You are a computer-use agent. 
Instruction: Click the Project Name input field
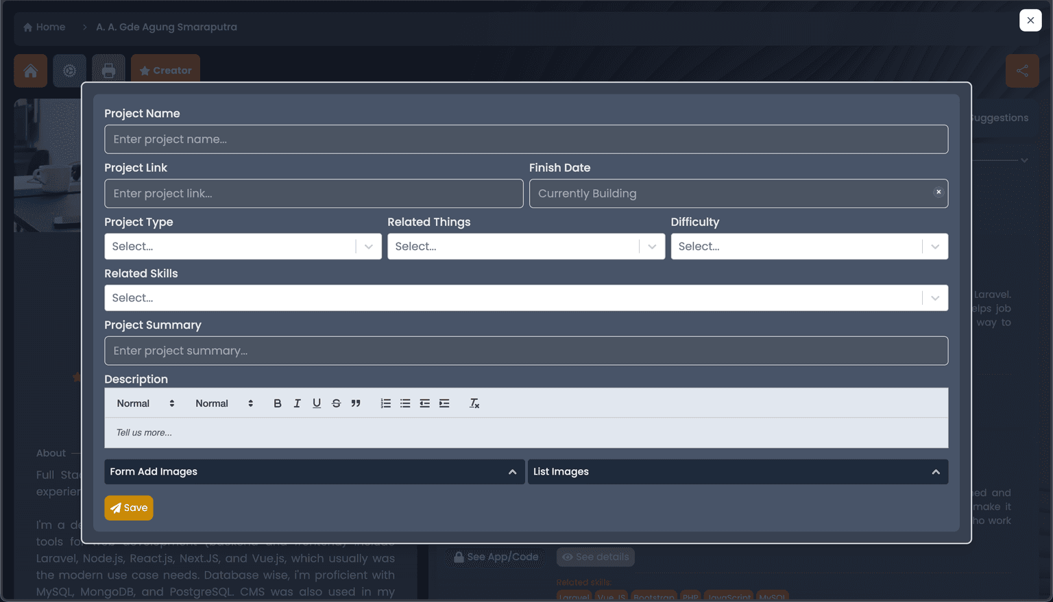[526, 139]
